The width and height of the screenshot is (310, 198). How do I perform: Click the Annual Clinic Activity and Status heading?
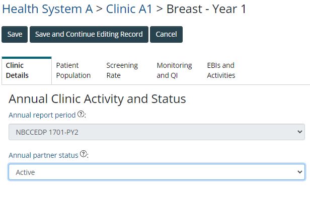pyautogui.click(x=97, y=98)
